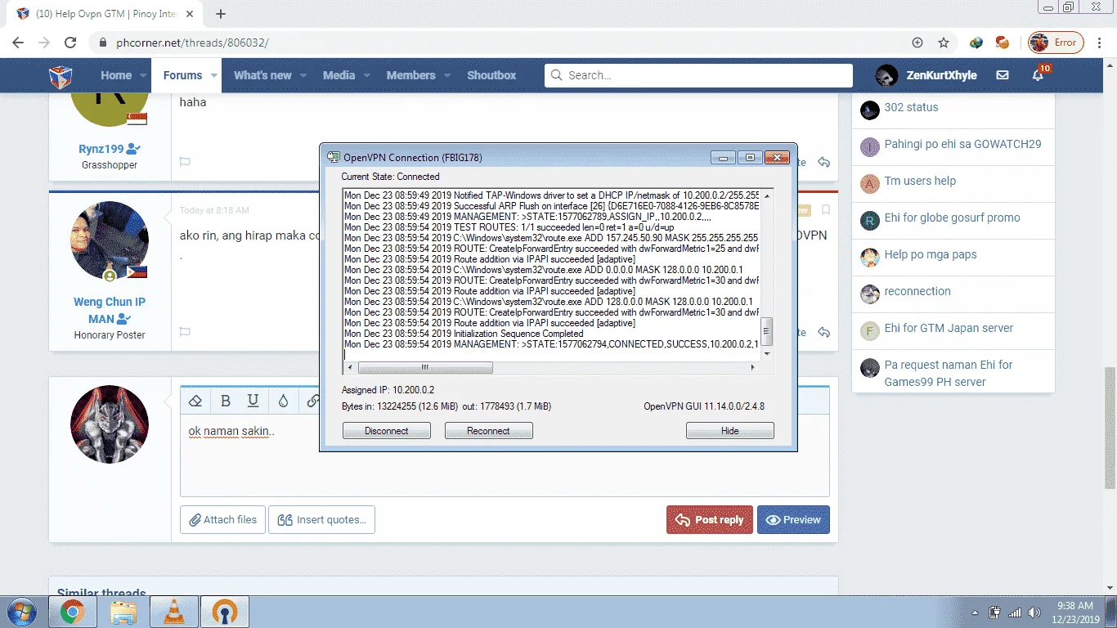Click inside the forum Search field

point(698,75)
